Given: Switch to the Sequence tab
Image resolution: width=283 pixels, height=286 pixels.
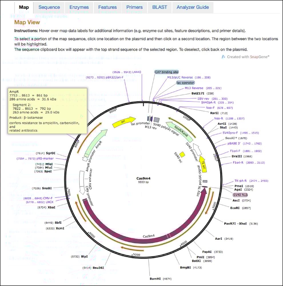Looking at the screenshot, I should (x=49, y=7).
